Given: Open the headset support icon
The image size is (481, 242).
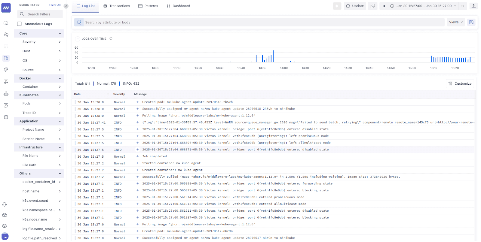Looking at the screenshot, I should (x=5, y=204).
